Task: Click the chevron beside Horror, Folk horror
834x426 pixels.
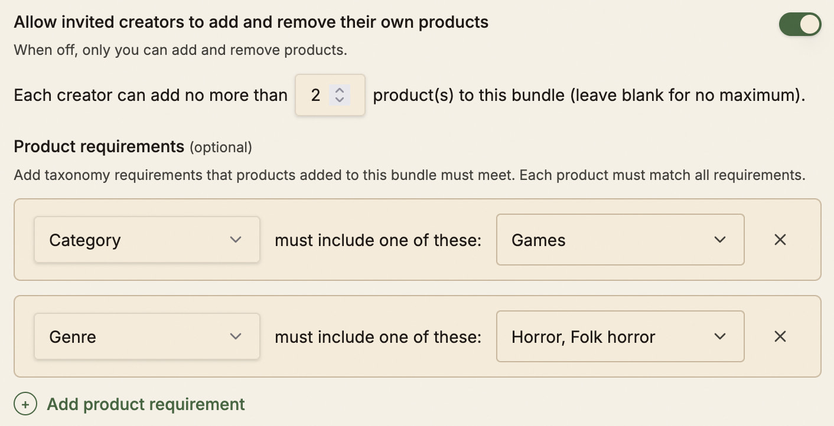Action: coord(719,336)
